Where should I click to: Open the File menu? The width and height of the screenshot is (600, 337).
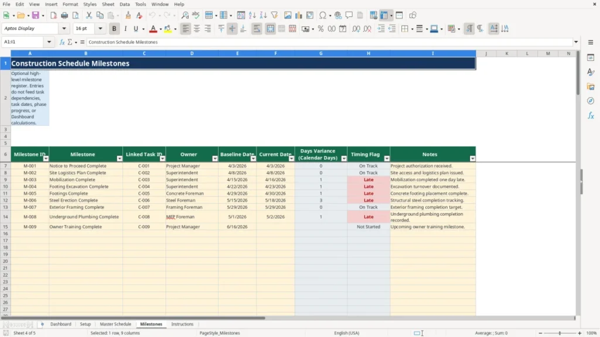pyautogui.click(x=6, y=4)
